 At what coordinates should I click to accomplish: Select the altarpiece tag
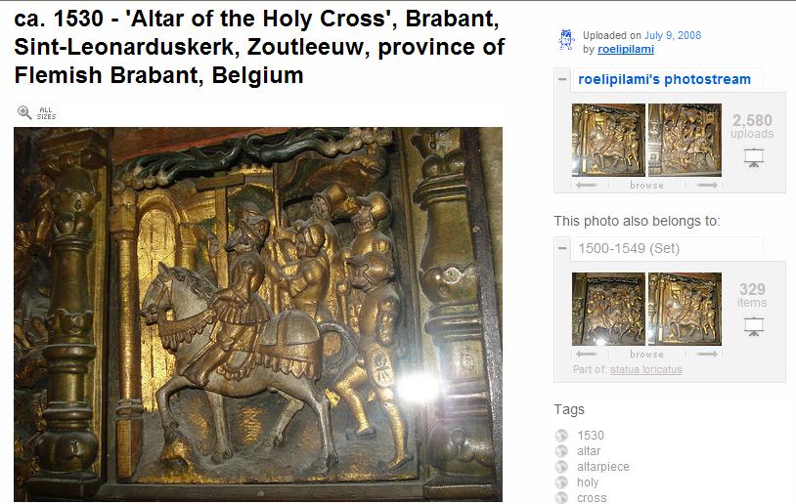pos(602,467)
